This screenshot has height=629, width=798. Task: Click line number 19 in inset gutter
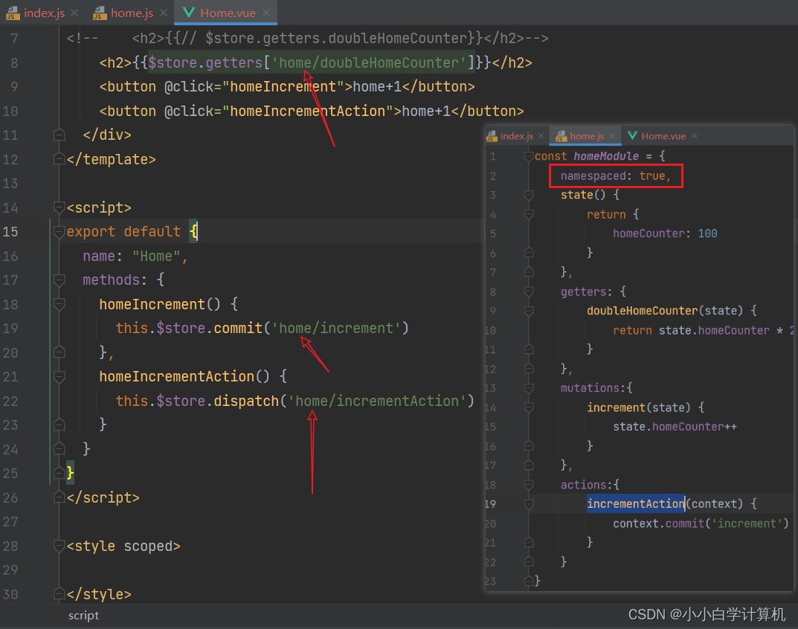pyautogui.click(x=490, y=504)
